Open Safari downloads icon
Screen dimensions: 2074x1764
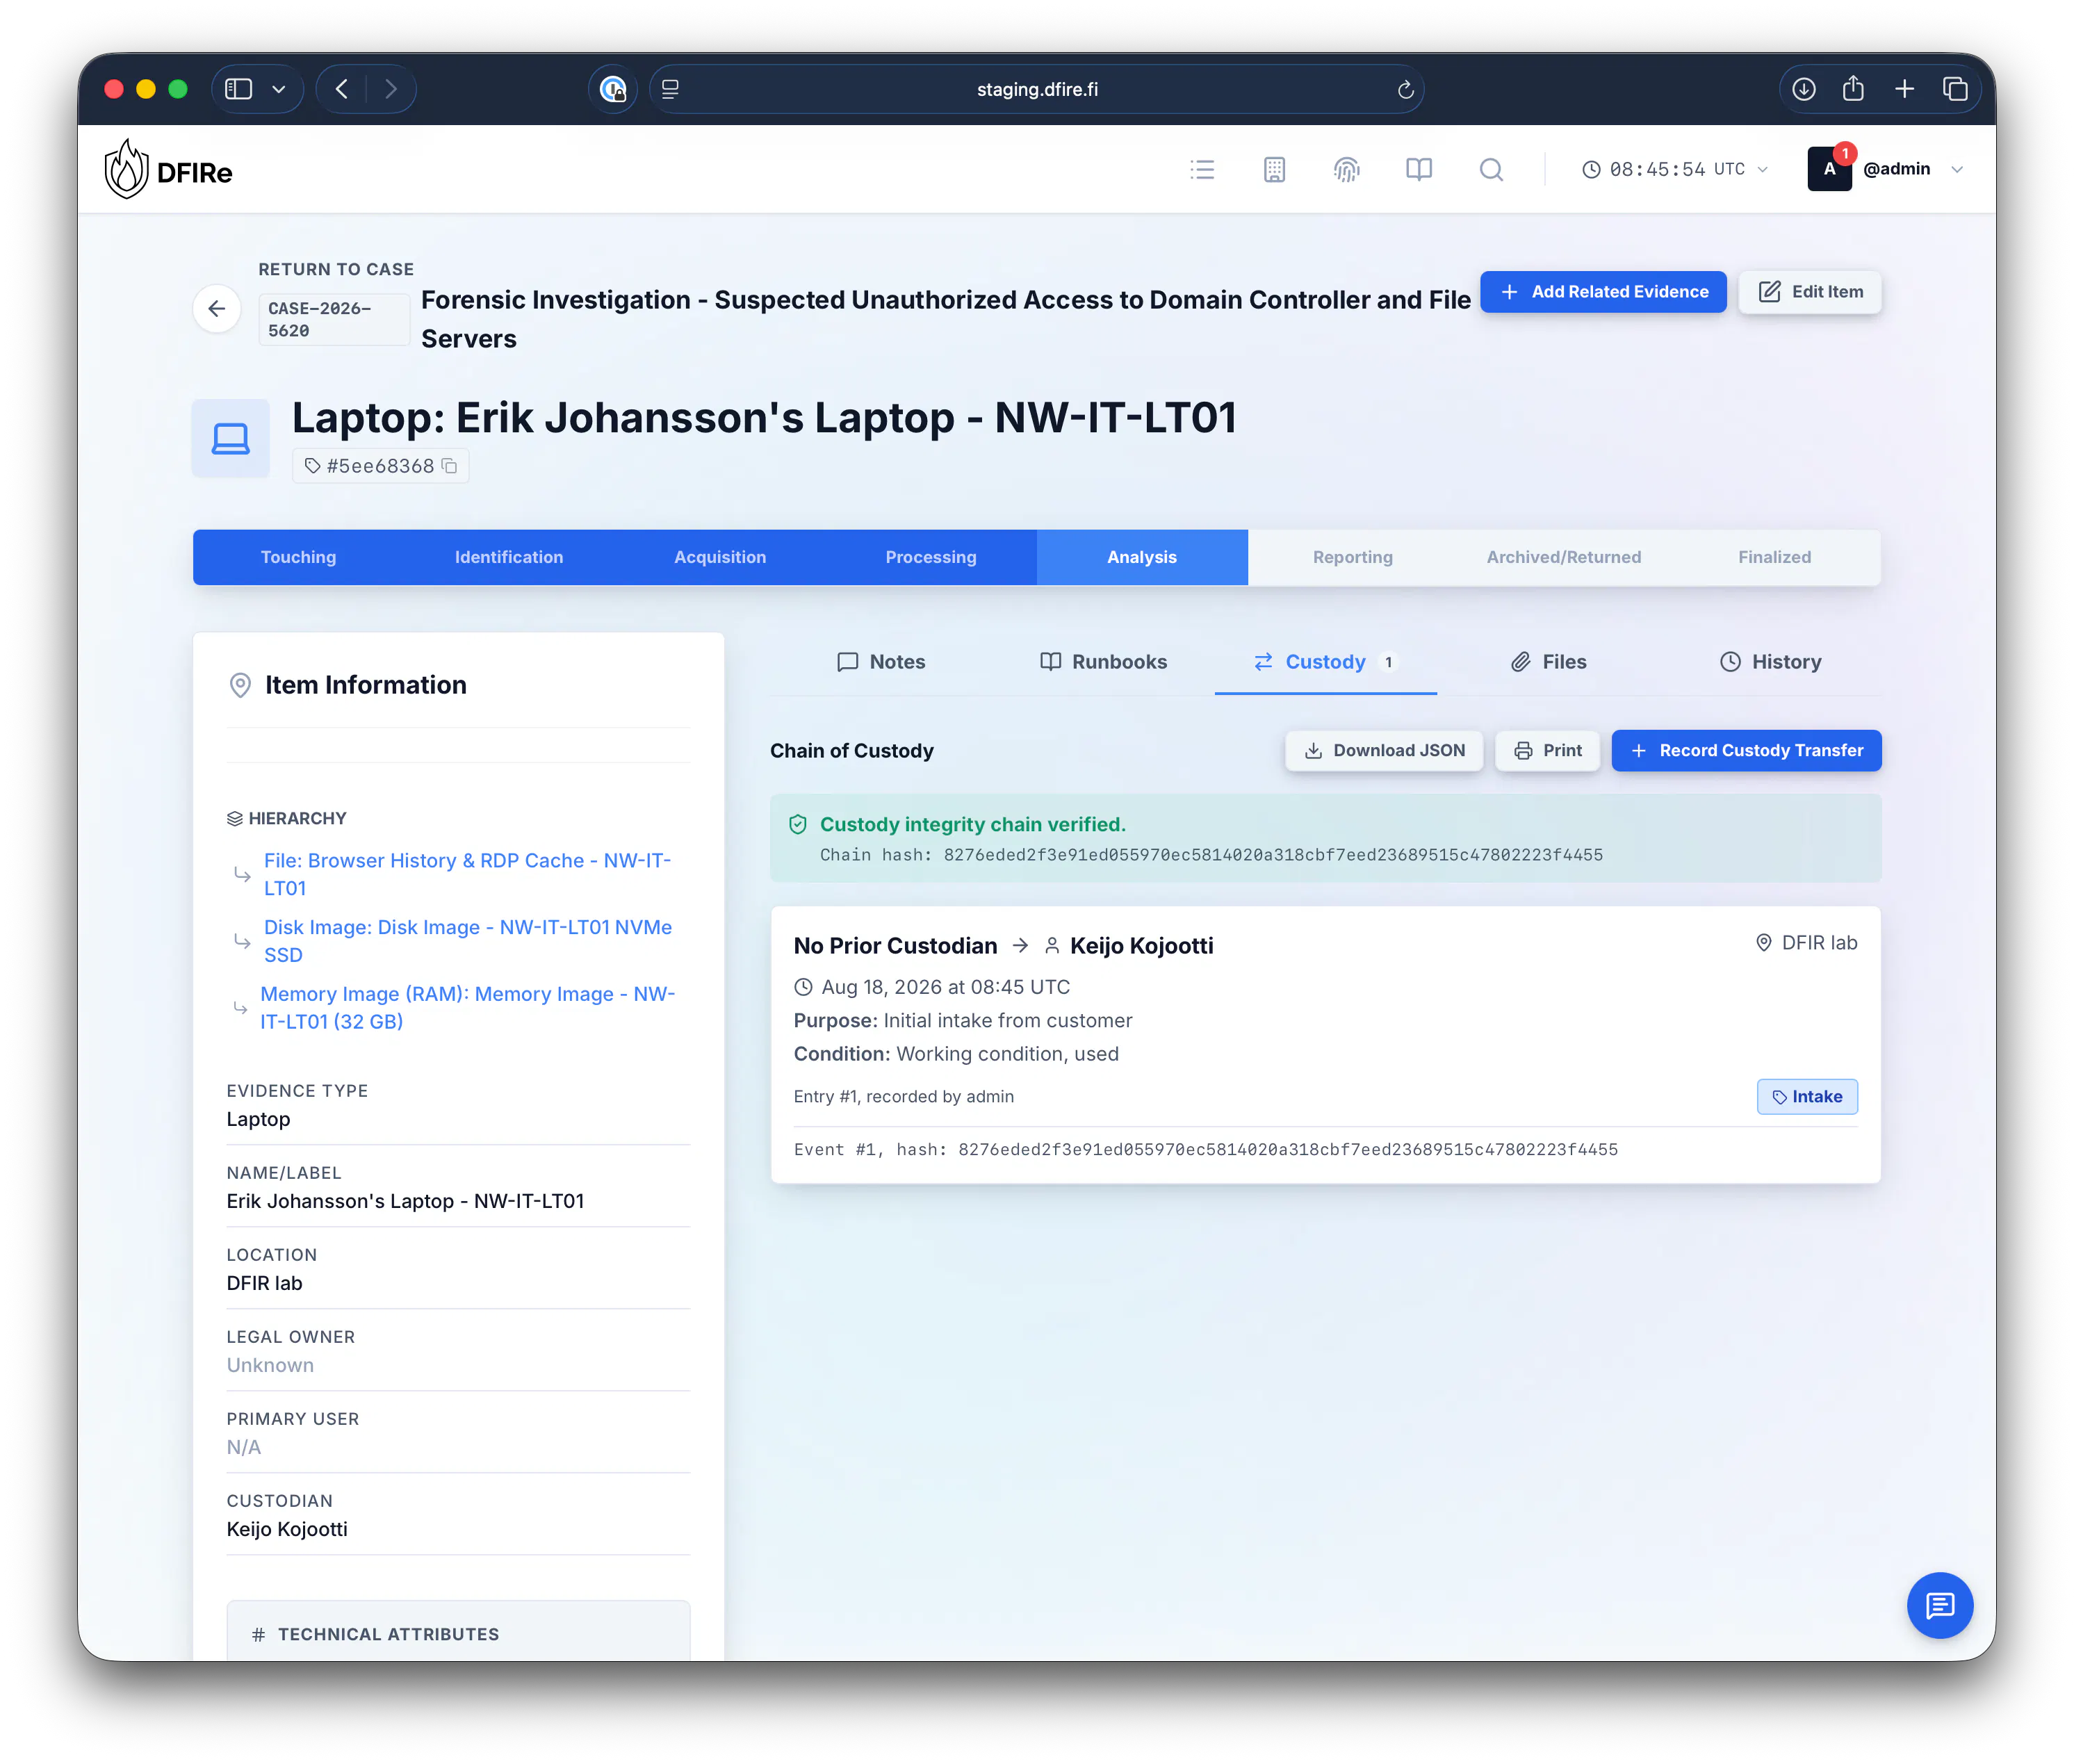[1803, 89]
